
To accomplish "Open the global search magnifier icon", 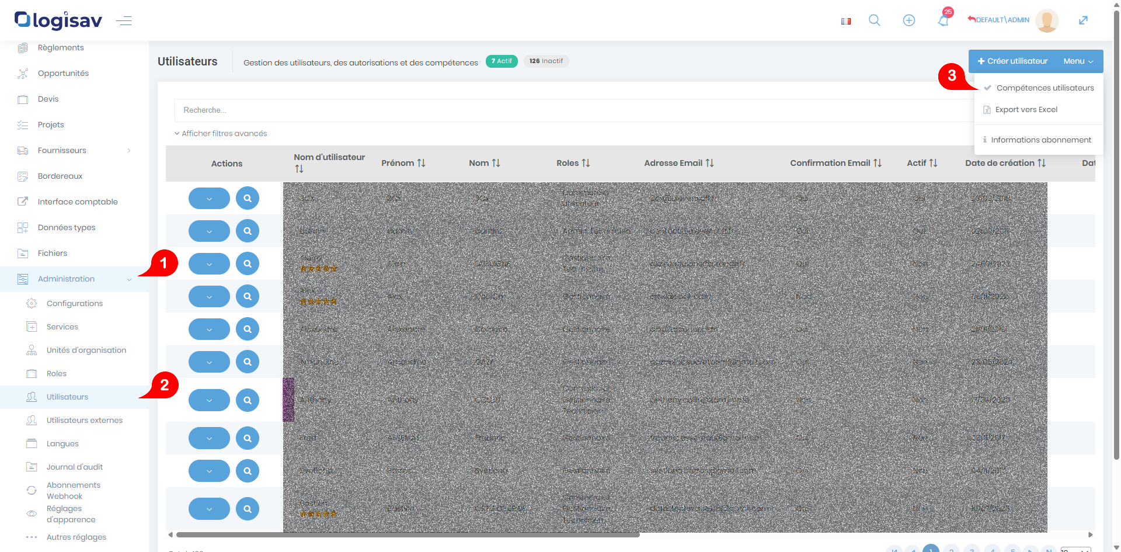I will [x=874, y=20].
